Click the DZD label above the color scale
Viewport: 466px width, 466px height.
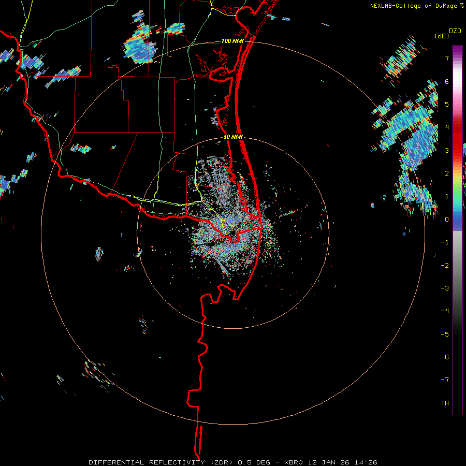(455, 31)
